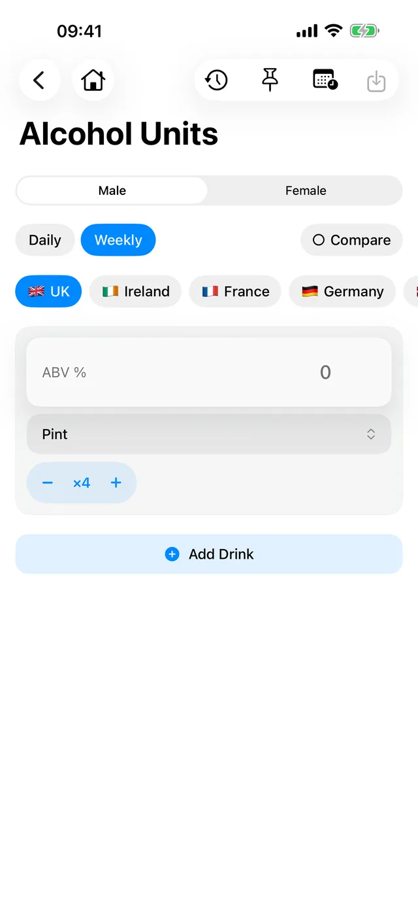The image size is (418, 910).
Task: Select the Weekly tab
Action: pyautogui.click(x=118, y=240)
